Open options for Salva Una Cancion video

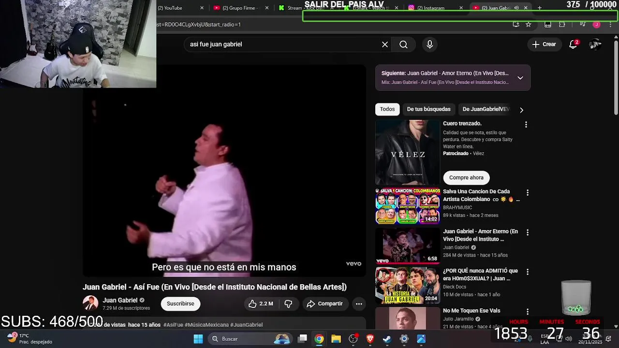528,193
